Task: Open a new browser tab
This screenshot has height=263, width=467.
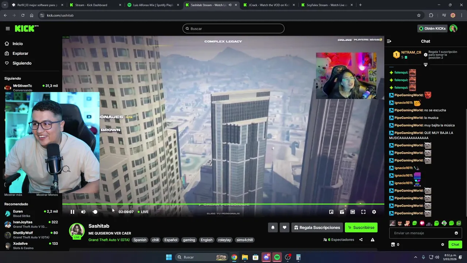Action: tap(360, 5)
